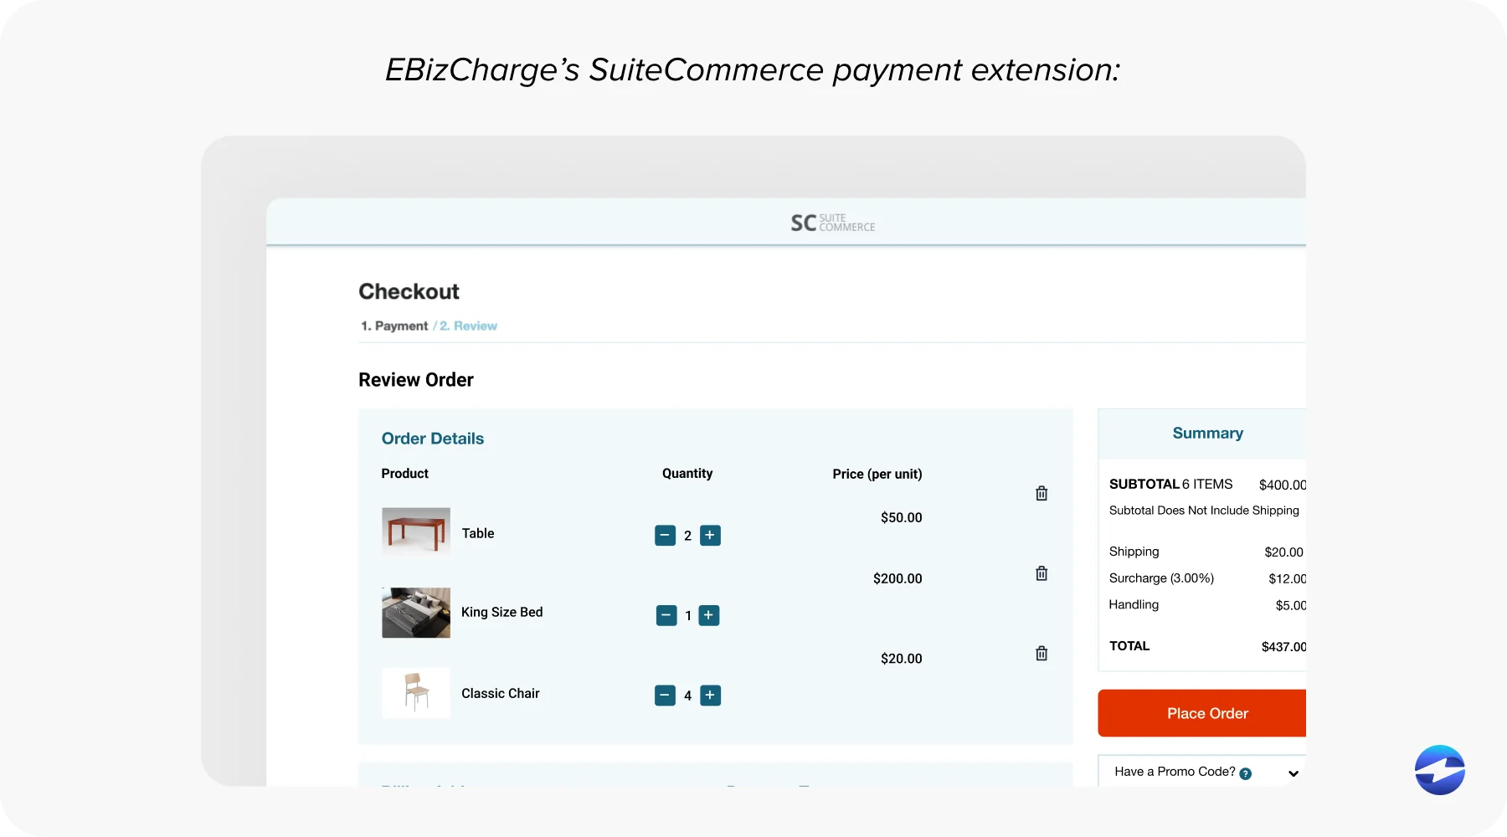The image size is (1507, 837).
Task: Click the Table product name
Action: pos(478,533)
